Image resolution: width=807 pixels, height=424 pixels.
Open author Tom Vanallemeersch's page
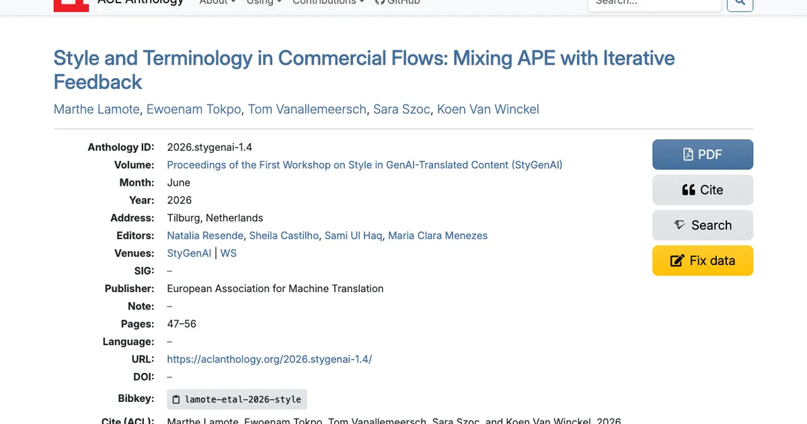click(x=308, y=109)
